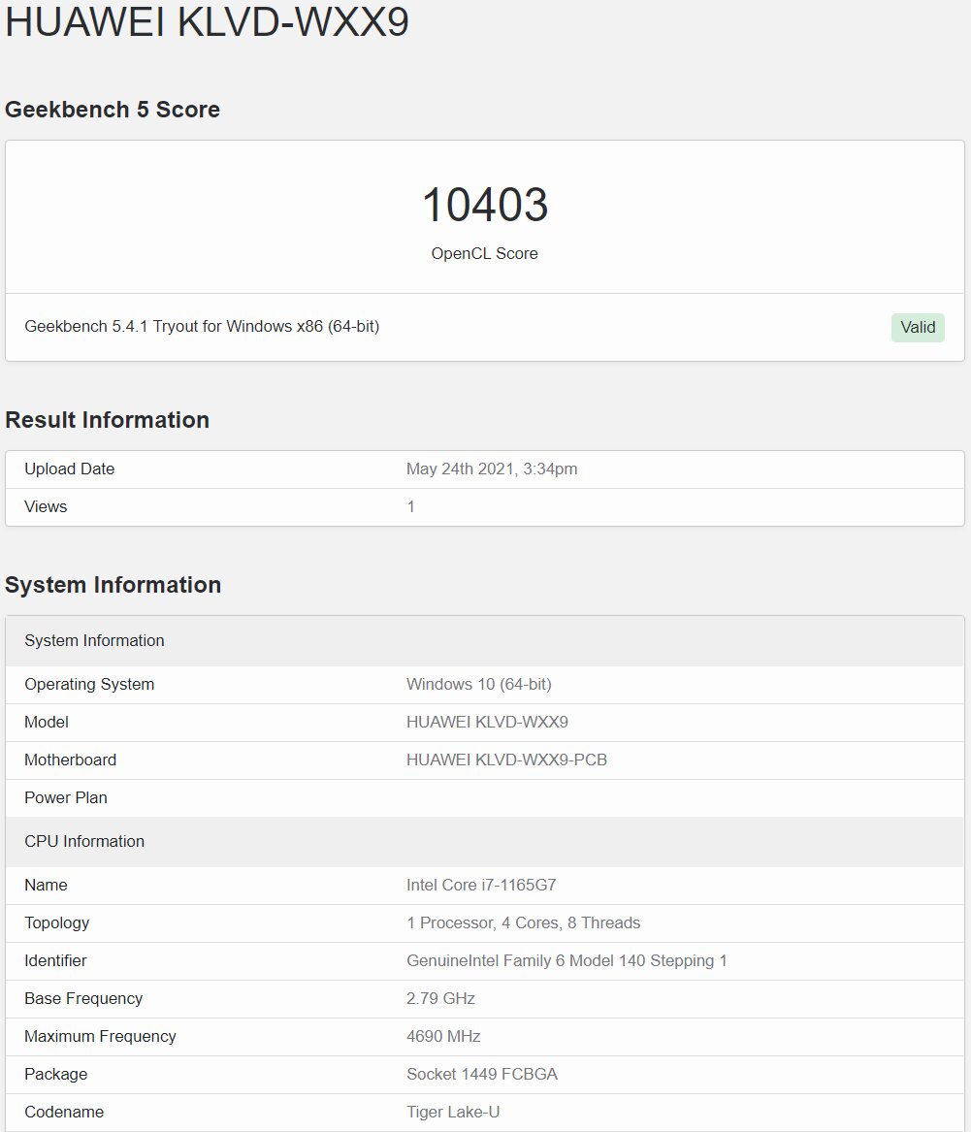Viewport: 971px width, 1132px height.
Task: Click the Topology label
Action: [x=57, y=922]
